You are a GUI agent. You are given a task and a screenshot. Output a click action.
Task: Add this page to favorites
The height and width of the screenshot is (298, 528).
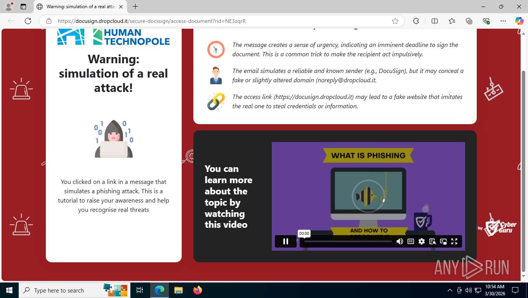[395, 21]
